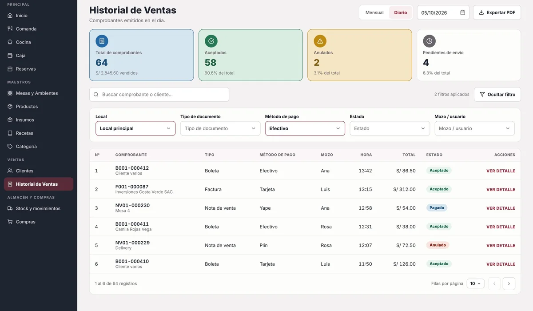Open Recetas in the sidebar
The height and width of the screenshot is (311, 533).
pos(39,133)
